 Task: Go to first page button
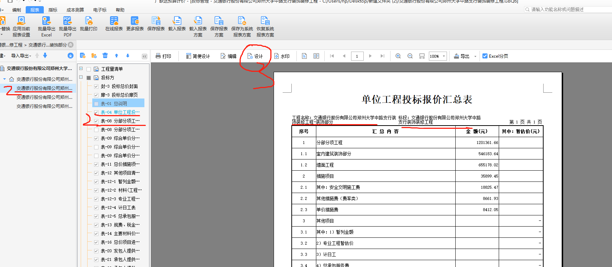point(332,56)
